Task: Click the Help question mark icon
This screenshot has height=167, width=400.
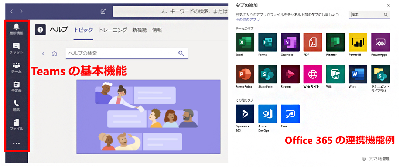Action: click(40, 30)
